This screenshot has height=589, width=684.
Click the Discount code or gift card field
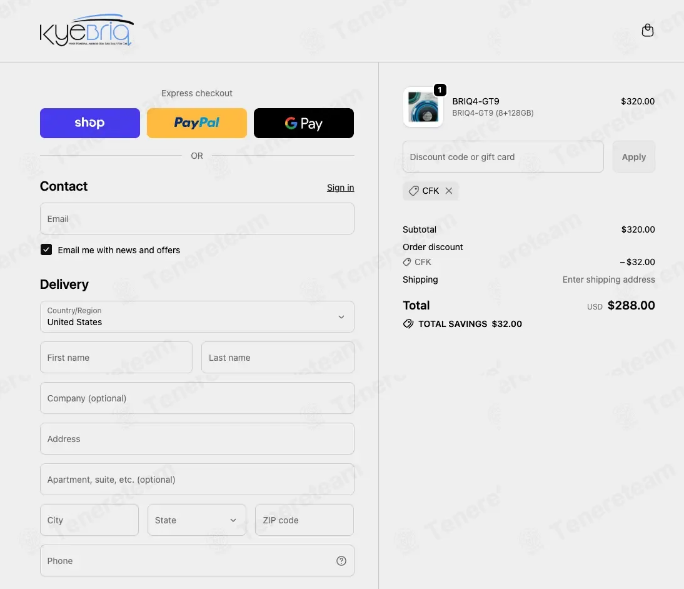coord(503,157)
